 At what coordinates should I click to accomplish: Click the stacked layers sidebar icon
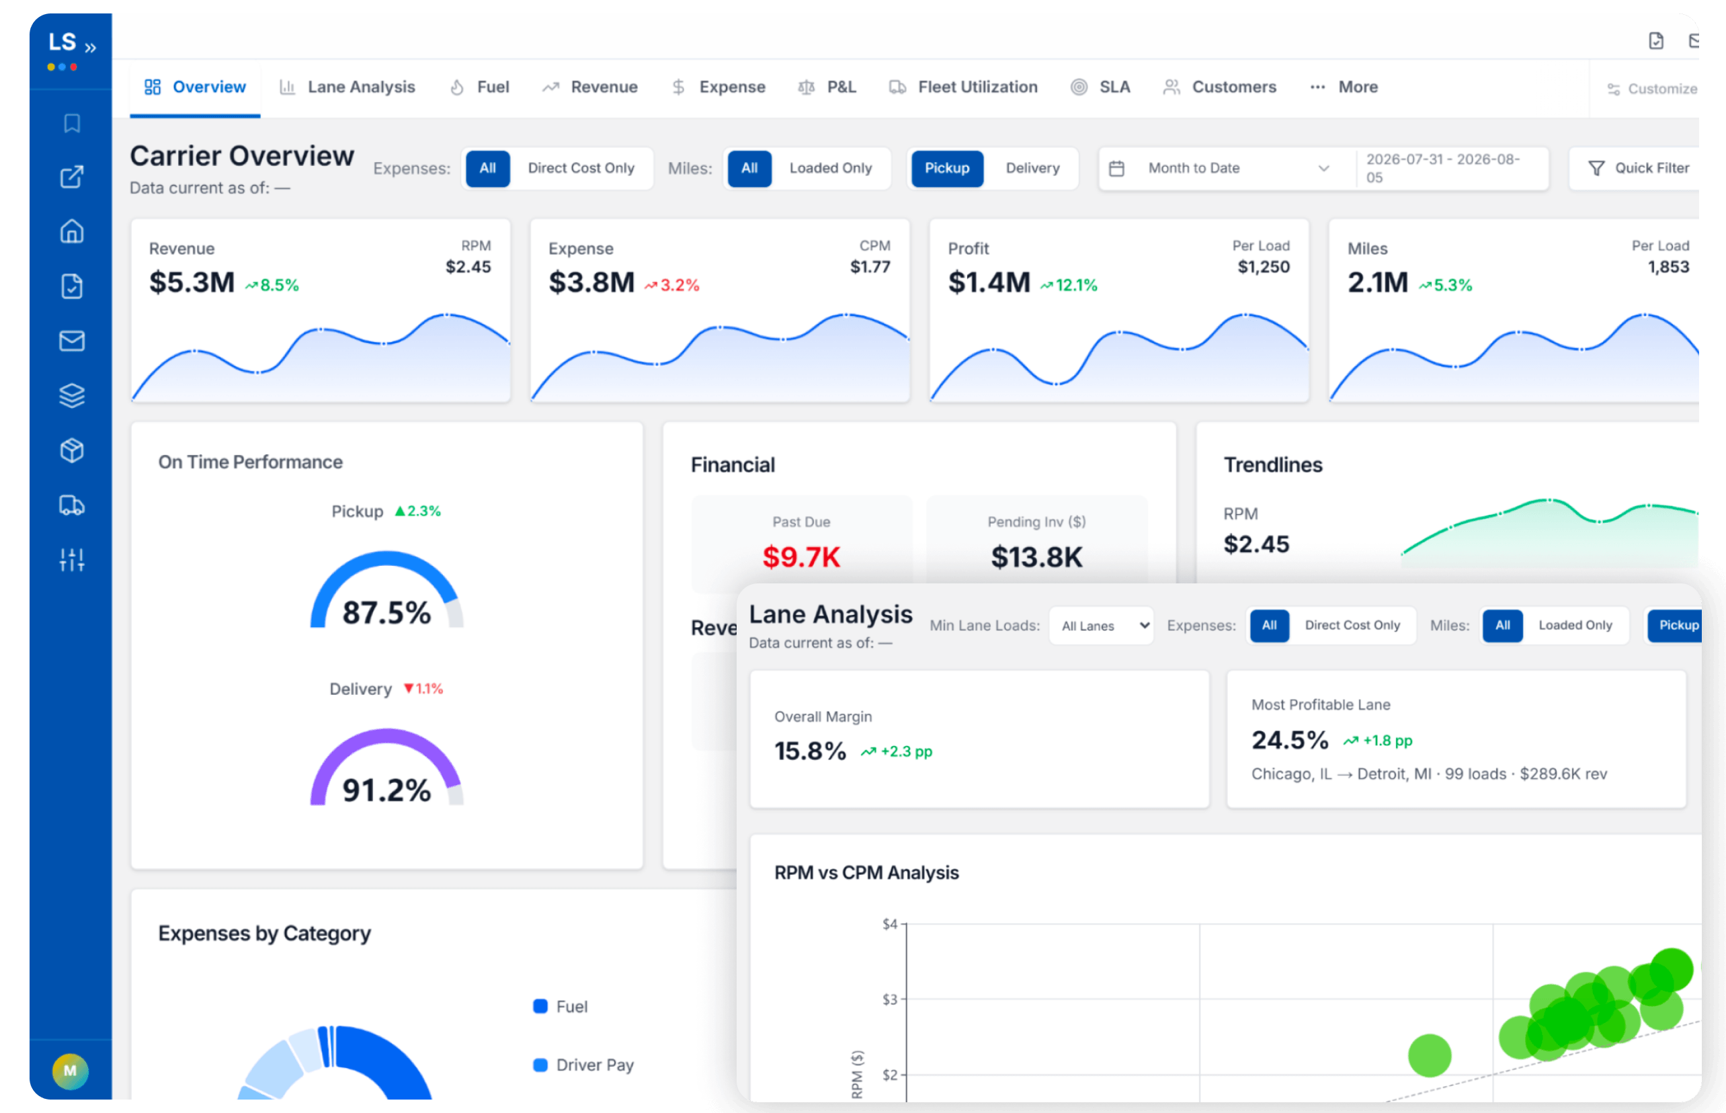(71, 395)
